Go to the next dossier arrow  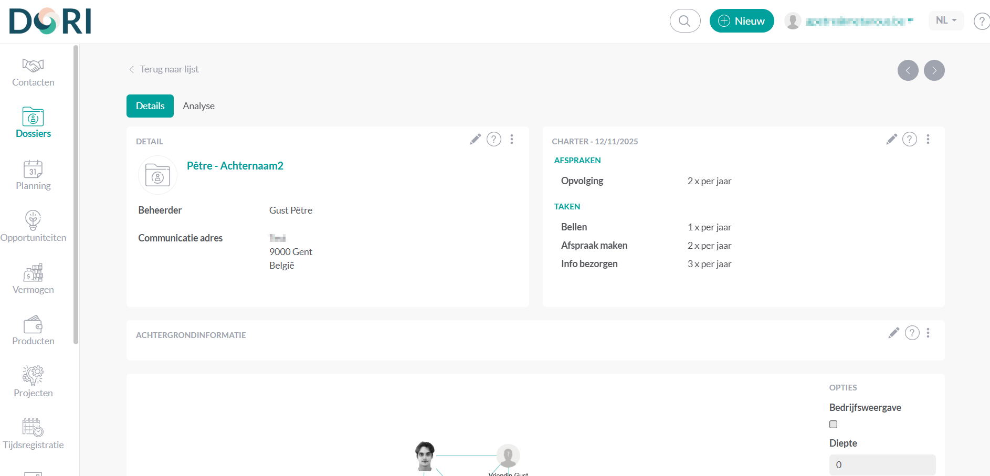click(934, 70)
